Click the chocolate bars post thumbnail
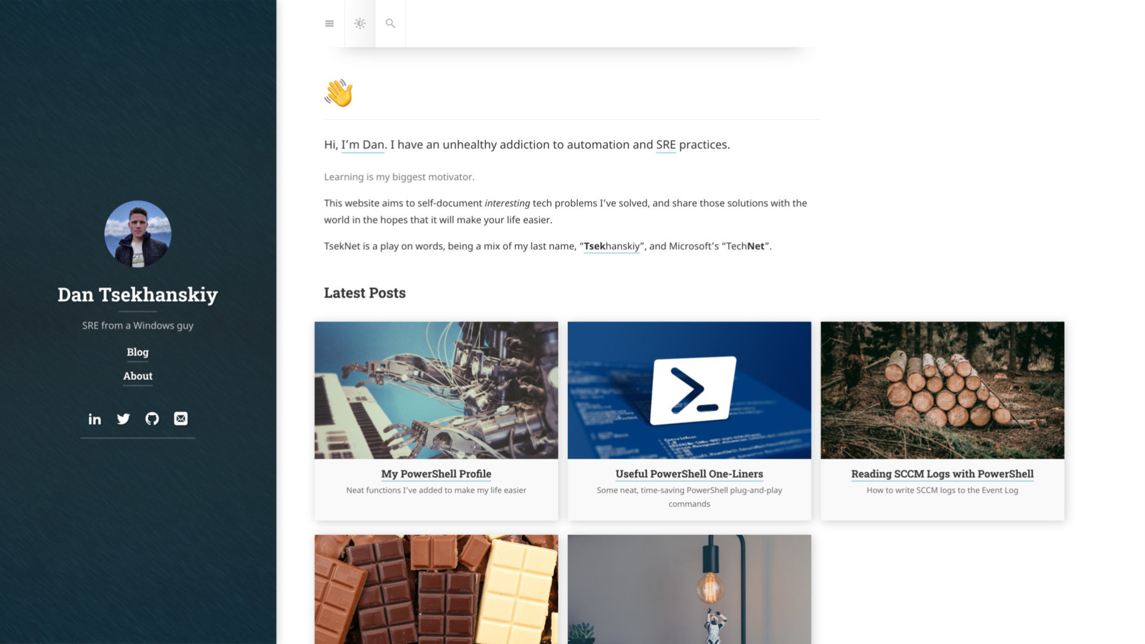 (x=436, y=589)
